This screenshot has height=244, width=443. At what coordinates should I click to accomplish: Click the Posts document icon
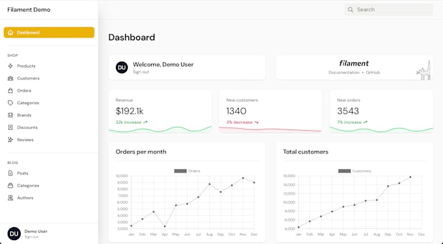(10, 173)
